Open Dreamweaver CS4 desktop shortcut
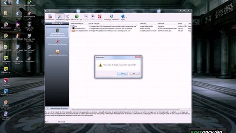This screenshot has height=133, width=236. pyautogui.click(x=6, y=60)
